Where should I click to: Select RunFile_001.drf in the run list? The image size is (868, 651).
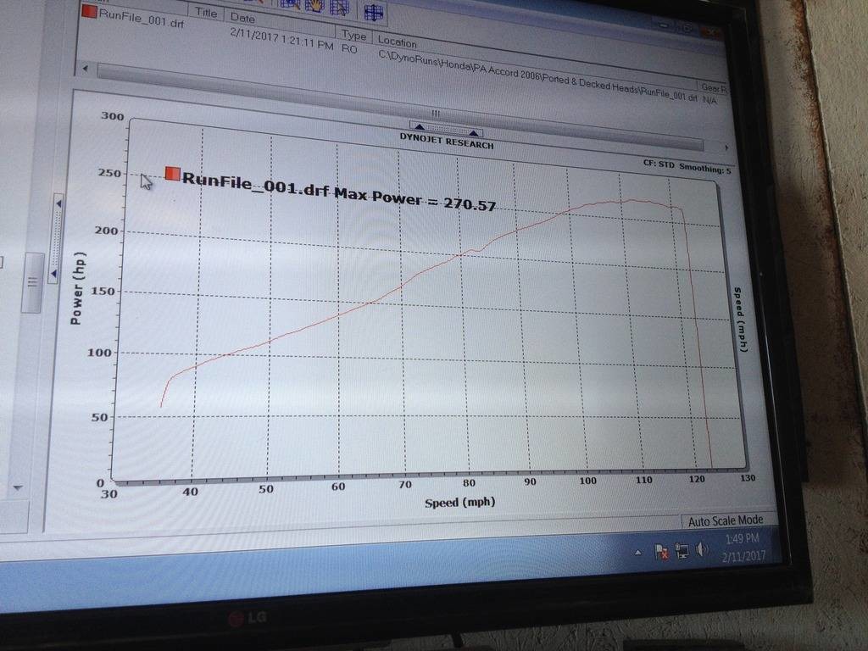[x=142, y=17]
